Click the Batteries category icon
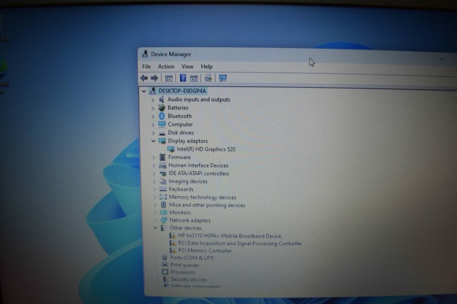 pos(161,108)
